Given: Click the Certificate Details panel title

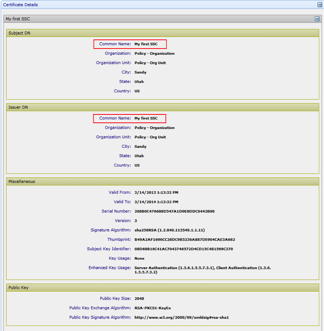Looking at the screenshot, I should [21, 5].
